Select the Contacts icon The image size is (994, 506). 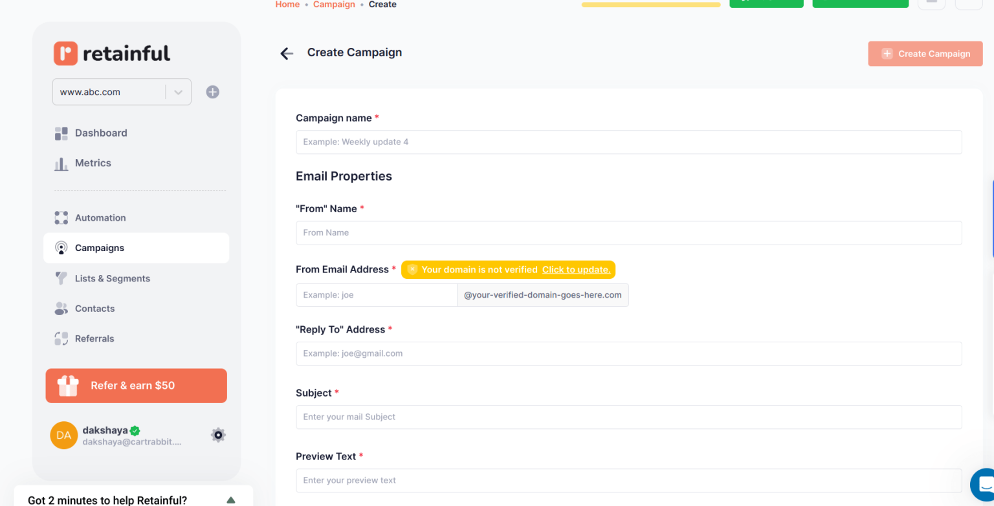[61, 309]
